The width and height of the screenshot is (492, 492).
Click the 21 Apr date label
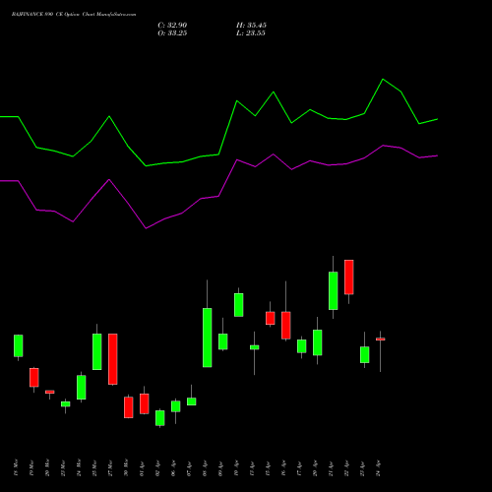(331, 467)
